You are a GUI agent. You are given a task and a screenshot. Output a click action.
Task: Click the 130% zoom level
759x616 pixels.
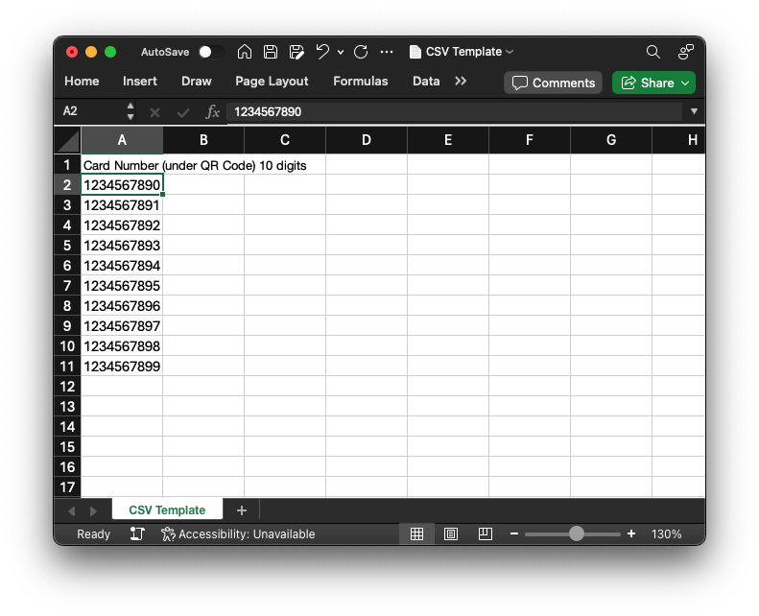(x=666, y=534)
